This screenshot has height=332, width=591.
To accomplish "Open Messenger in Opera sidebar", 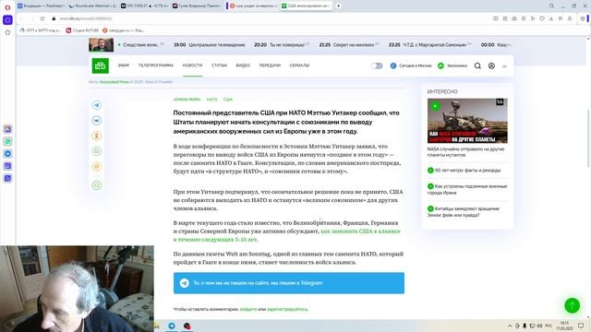I will (7, 154).
